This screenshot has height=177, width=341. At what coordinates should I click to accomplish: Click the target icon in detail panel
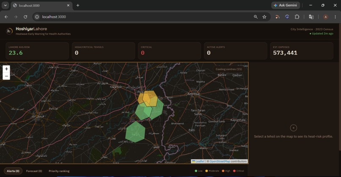coord(293,128)
